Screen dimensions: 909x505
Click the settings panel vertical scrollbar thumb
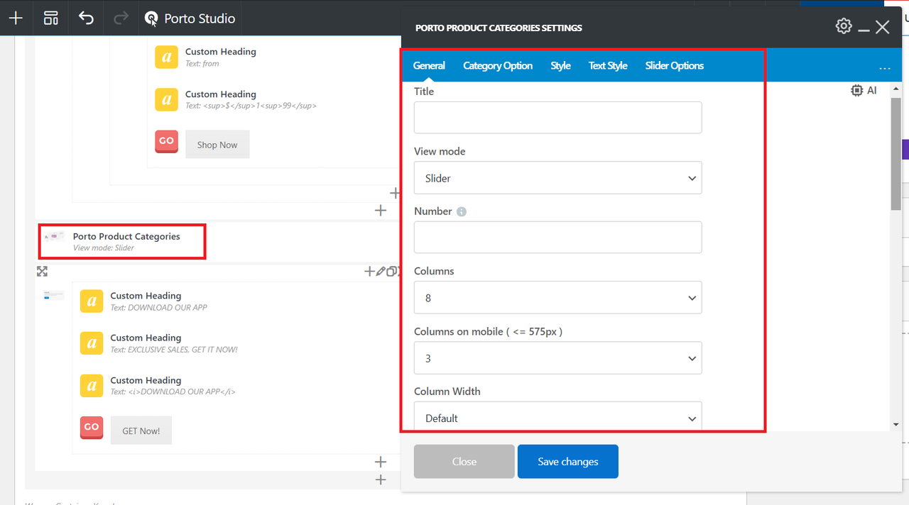[x=896, y=154]
